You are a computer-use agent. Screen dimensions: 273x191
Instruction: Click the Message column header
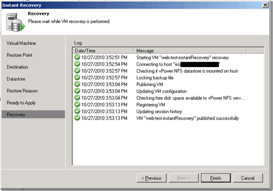tap(190, 51)
